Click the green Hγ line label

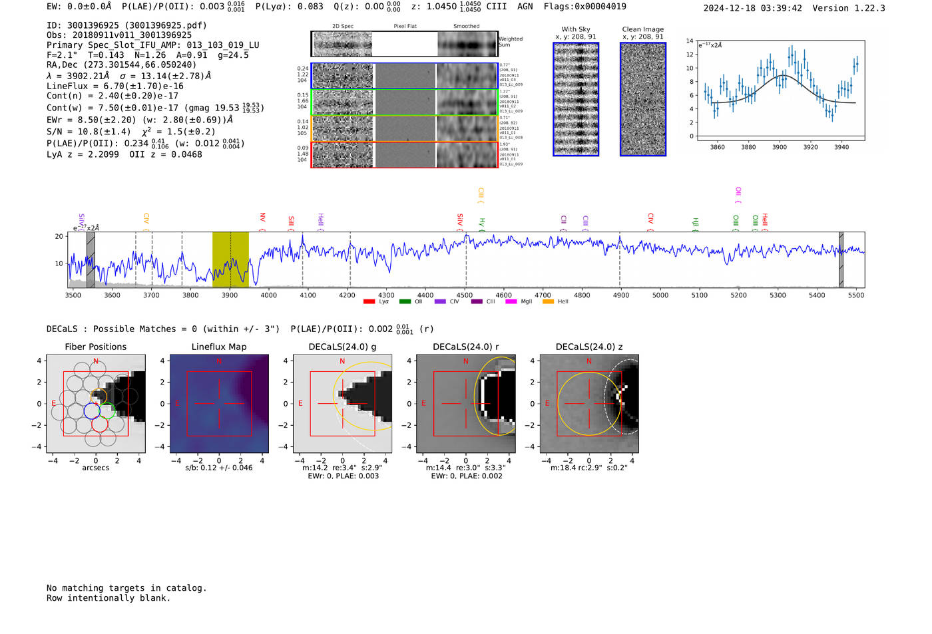482,224
